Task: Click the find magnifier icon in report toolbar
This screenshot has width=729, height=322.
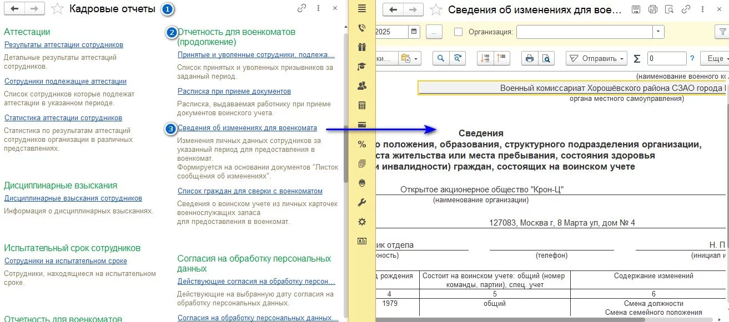Action: pyautogui.click(x=441, y=58)
